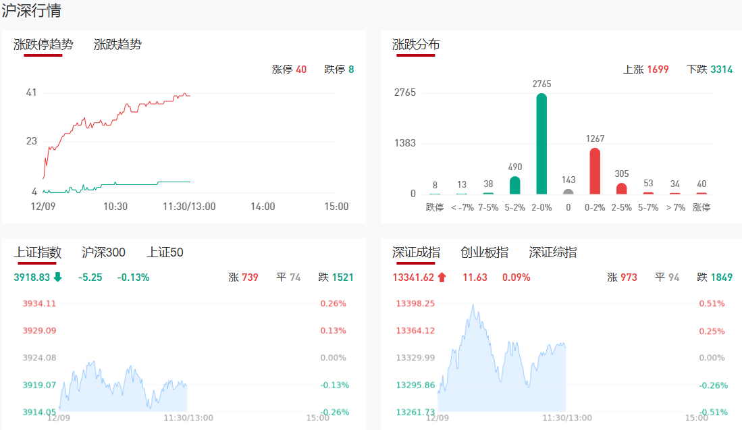Image resolution: width=742 pixels, height=430 pixels.
Task: Open the 沪深300 index tab
Action: pos(103,252)
